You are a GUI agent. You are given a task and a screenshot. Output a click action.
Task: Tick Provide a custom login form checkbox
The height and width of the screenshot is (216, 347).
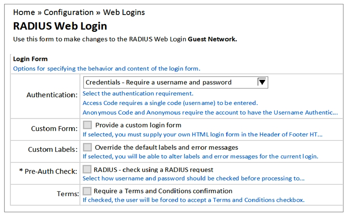click(88, 125)
